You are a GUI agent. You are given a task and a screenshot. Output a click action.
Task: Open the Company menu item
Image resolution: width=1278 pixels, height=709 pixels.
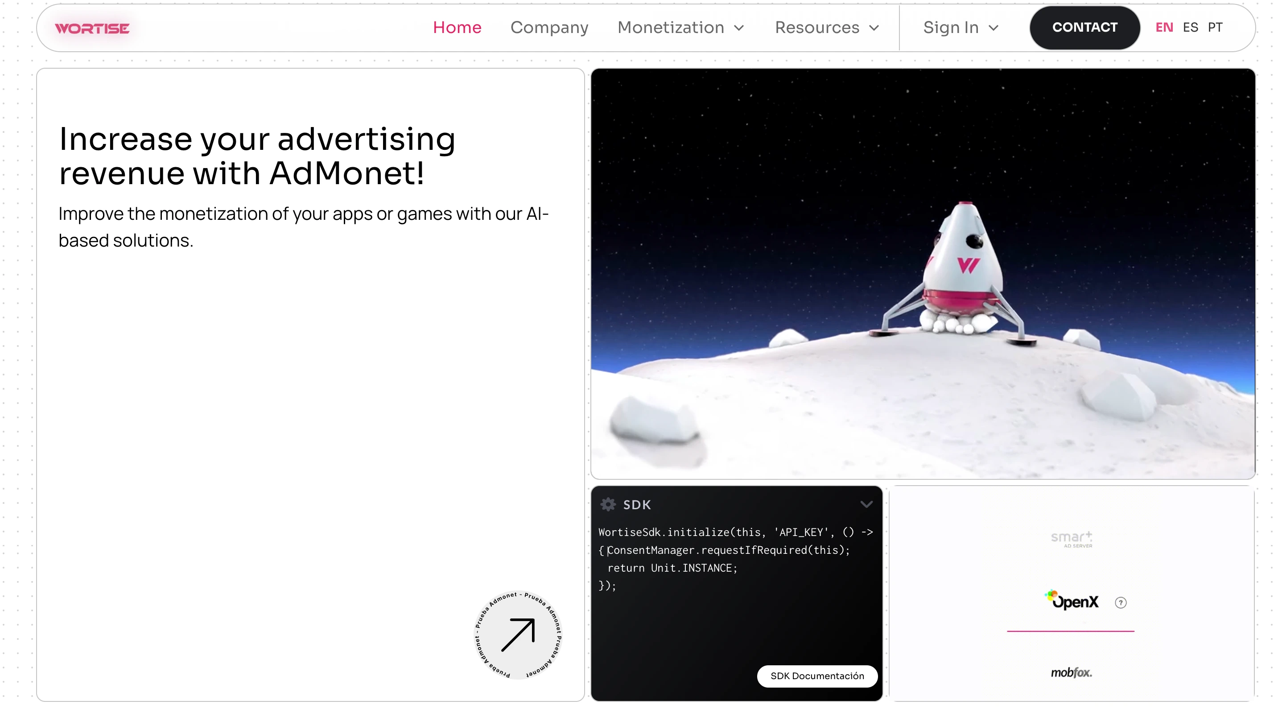pyautogui.click(x=549, y=27)
